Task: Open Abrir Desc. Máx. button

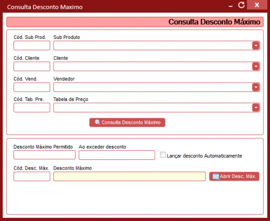Action: tap(234, 176)
